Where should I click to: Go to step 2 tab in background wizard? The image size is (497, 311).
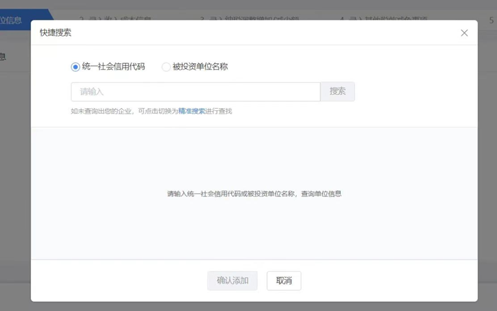click(x=115, y=20)
